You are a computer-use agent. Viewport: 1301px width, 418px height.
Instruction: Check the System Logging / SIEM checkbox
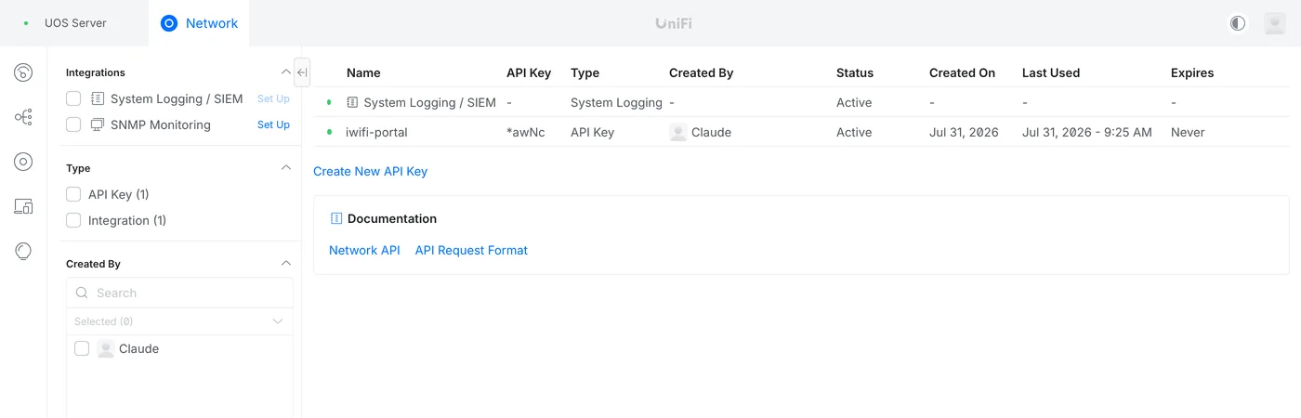click(x=73, y=98)
